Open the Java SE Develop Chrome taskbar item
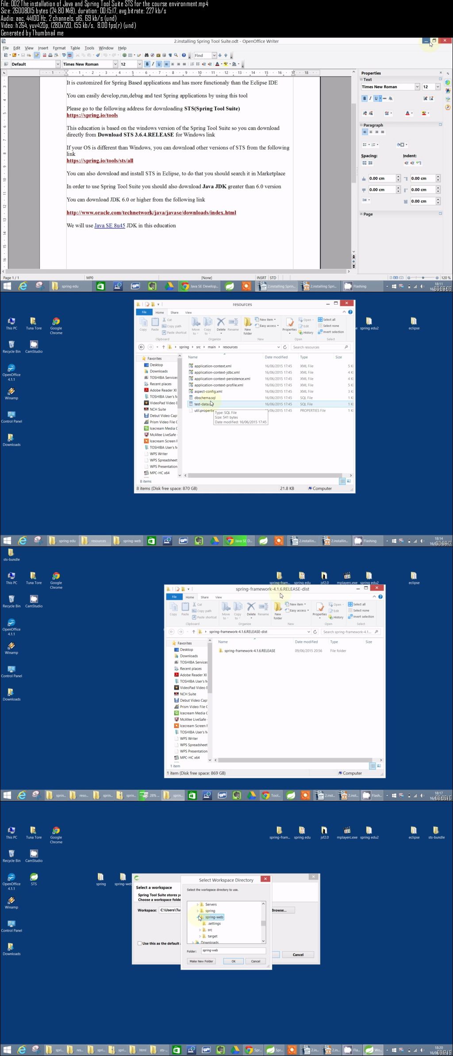 [x=199, y=286]
